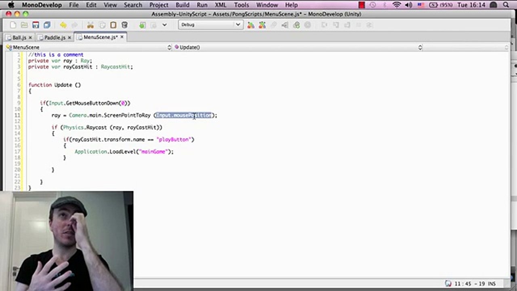Open the Build menu
Image resolution: width=517 pixels, height=291 pixels.
183,5
